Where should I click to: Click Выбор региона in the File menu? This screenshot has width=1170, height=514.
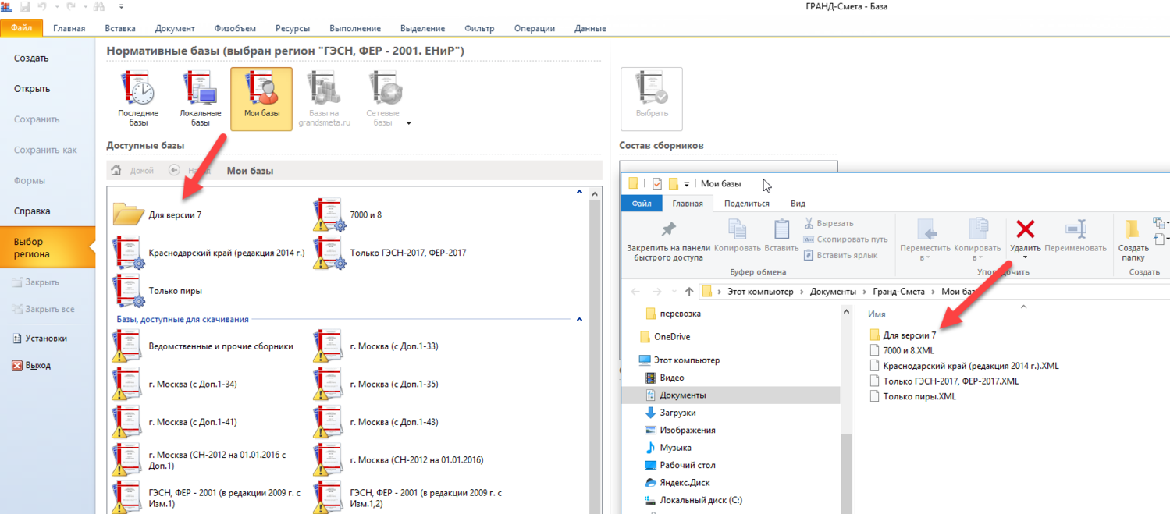tap(48, 247)
